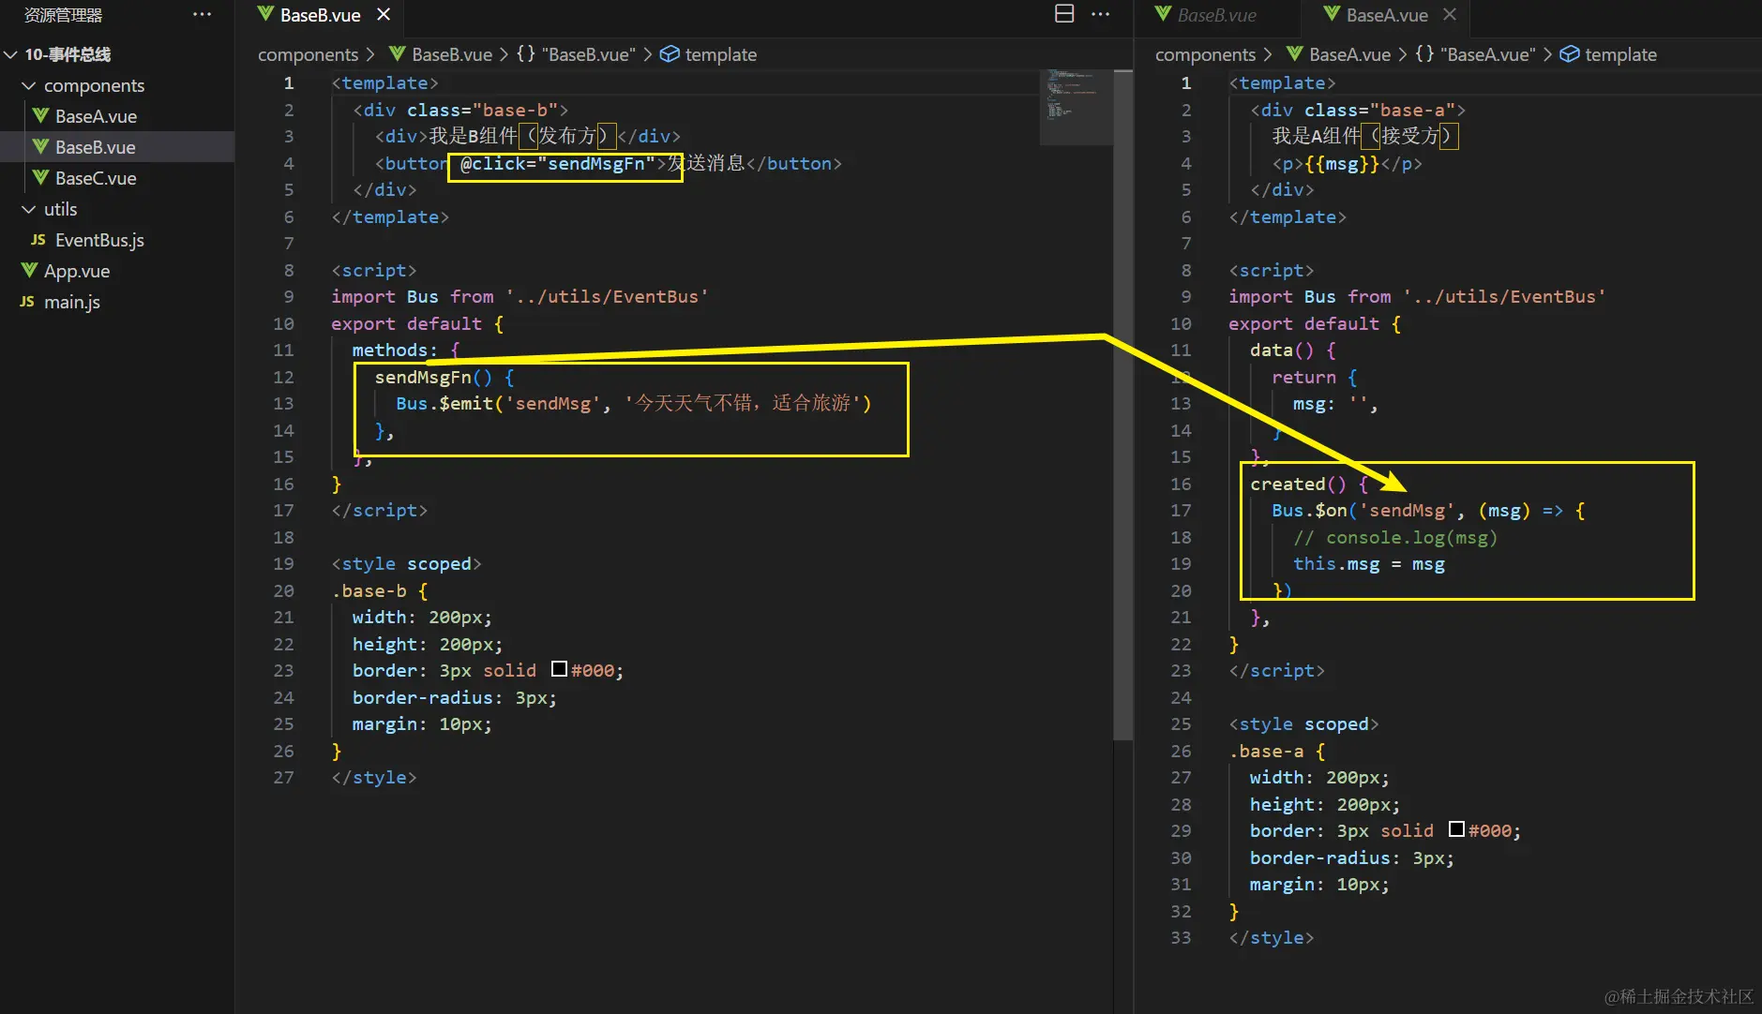Image resolution: width=1762 pixels, height=1014 pixels.
Task: Open BaseA.vue in the explorer tree
Action: point(96,116)
